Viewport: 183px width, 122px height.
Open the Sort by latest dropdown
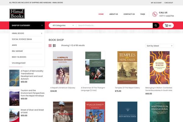[x=160, y=46]
